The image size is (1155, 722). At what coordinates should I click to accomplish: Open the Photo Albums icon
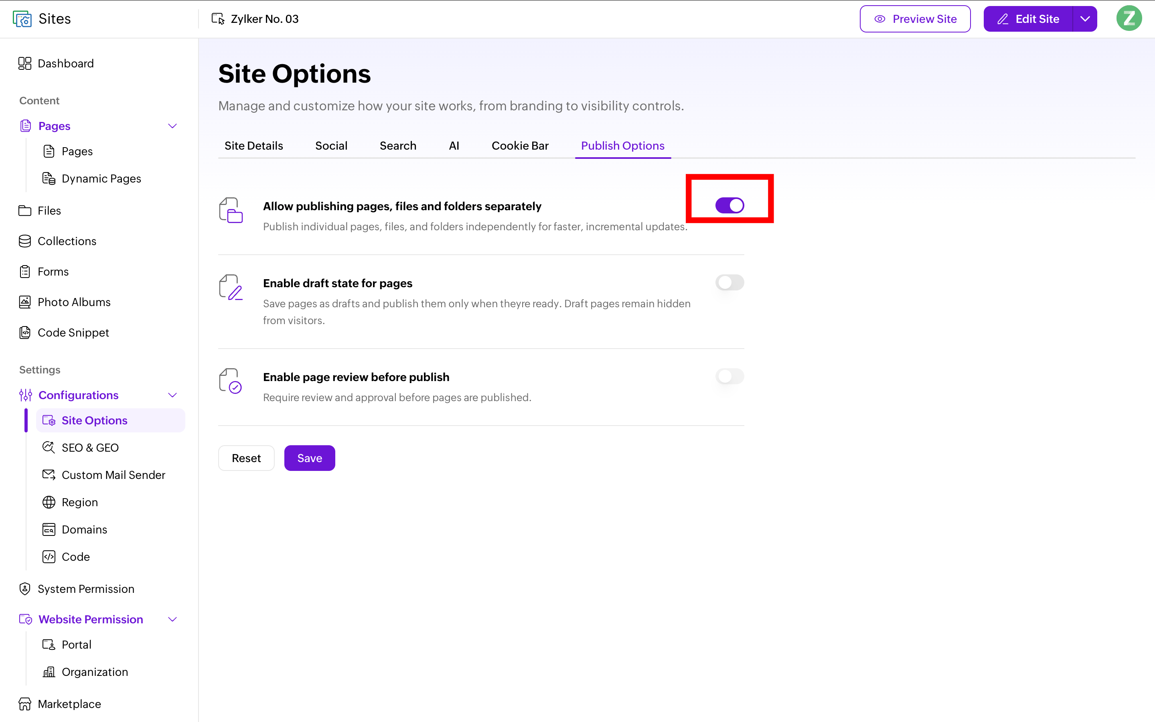25,302
